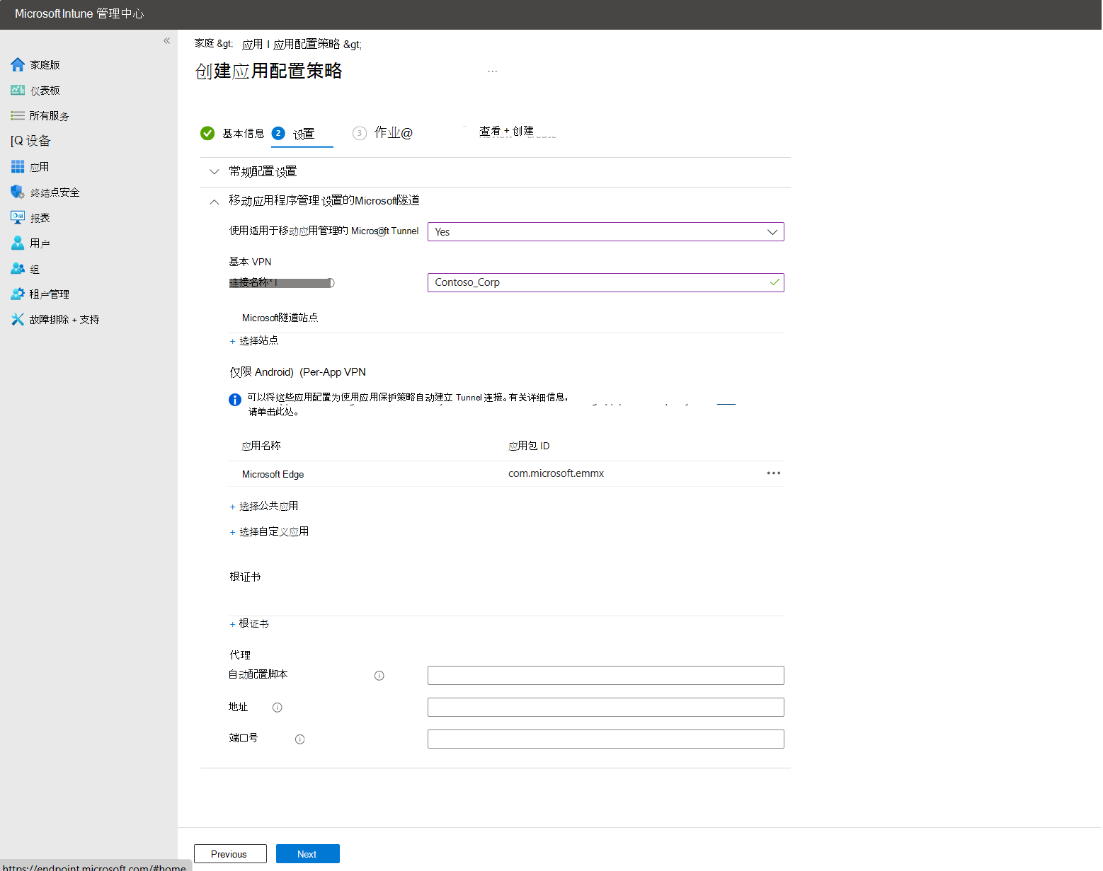This screenshot has width=1103, height=871.
Task: Click + 选择自定义应用 link
Action: click(269, 532)
